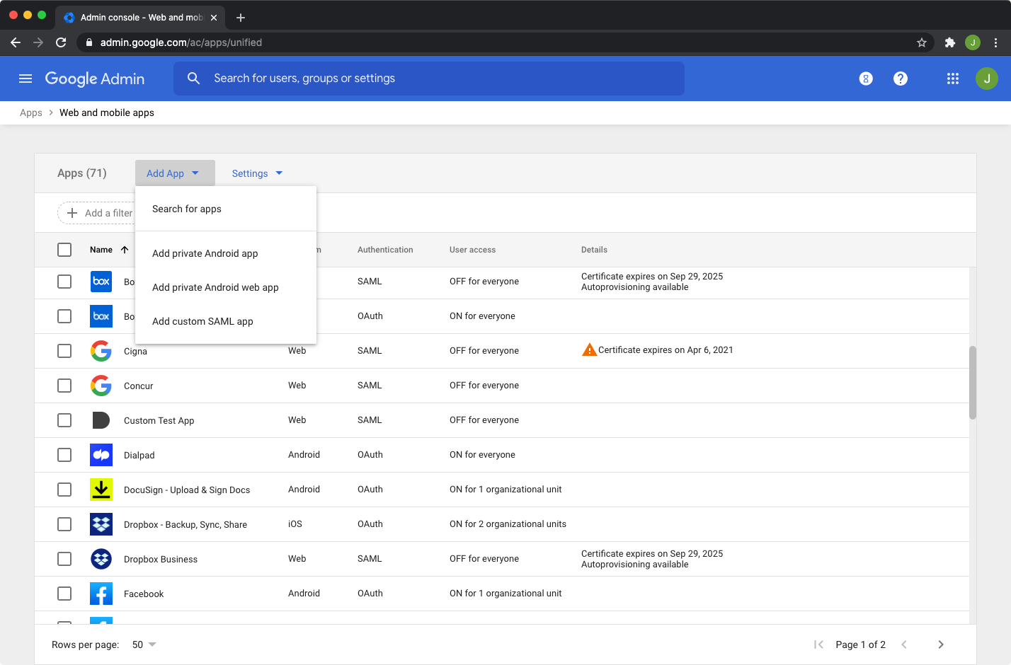Reload the page
The height and width of the screenshot is (665, 1011).
(x=61, y=42)
